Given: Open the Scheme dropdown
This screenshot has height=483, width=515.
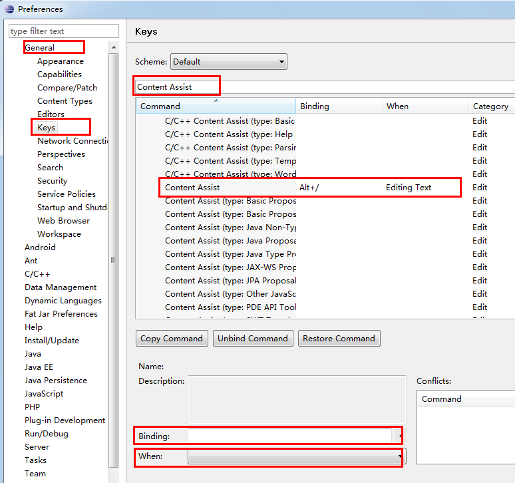Looking at the screenshot, I should tap(228, 62).
